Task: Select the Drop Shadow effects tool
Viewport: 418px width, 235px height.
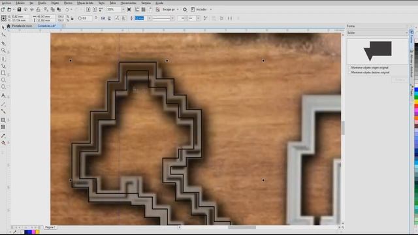Action: point(3,120)
